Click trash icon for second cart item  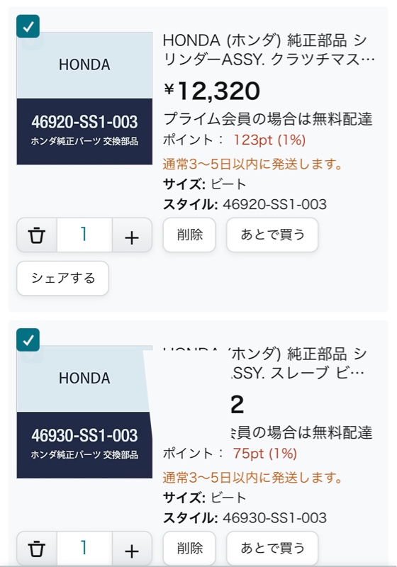pos(37,548)
